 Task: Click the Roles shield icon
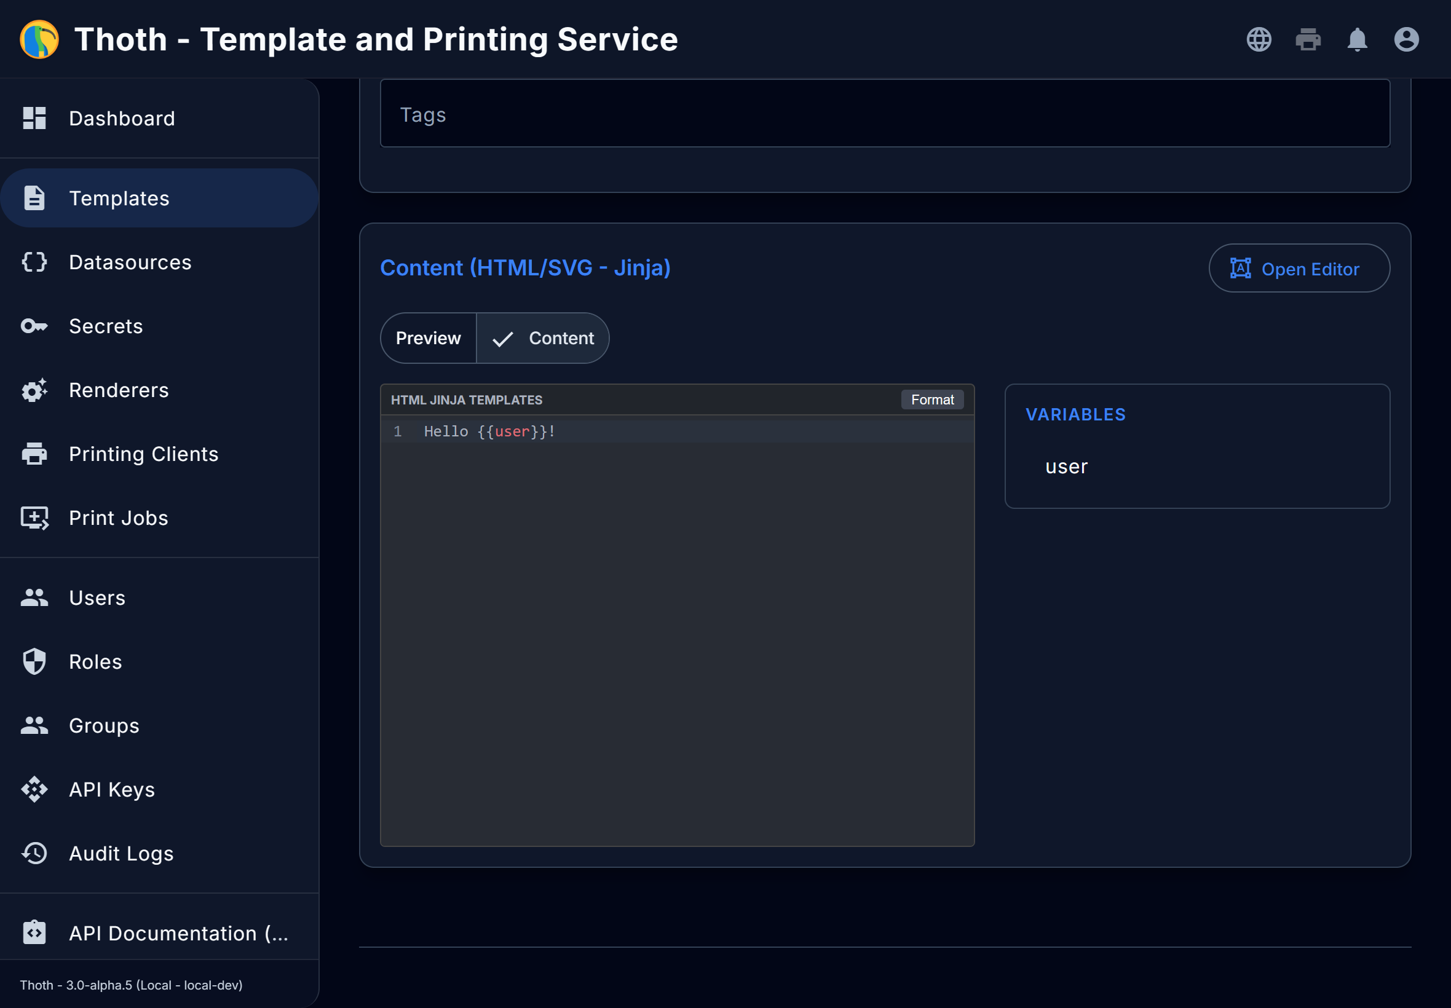[34, 661]
